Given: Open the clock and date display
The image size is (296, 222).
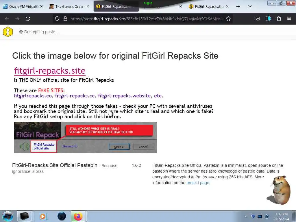Looking at the screenshot, I should (x=281, y=217).
